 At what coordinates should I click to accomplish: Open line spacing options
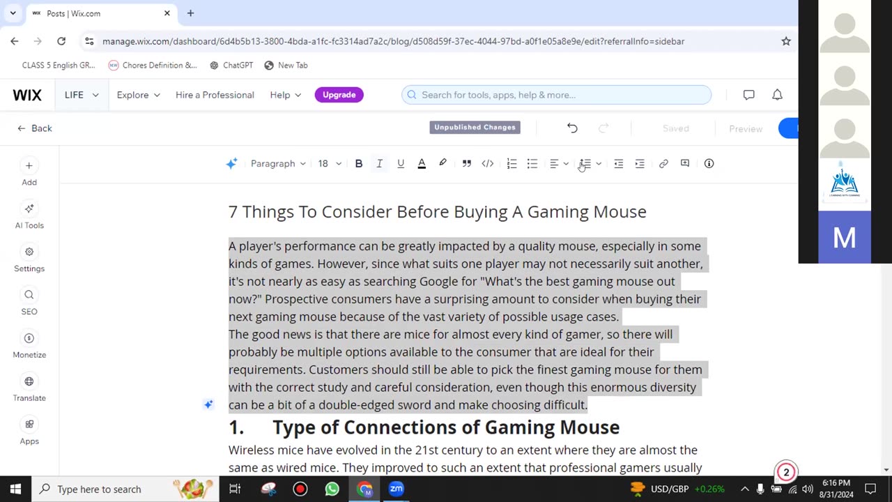591,164
